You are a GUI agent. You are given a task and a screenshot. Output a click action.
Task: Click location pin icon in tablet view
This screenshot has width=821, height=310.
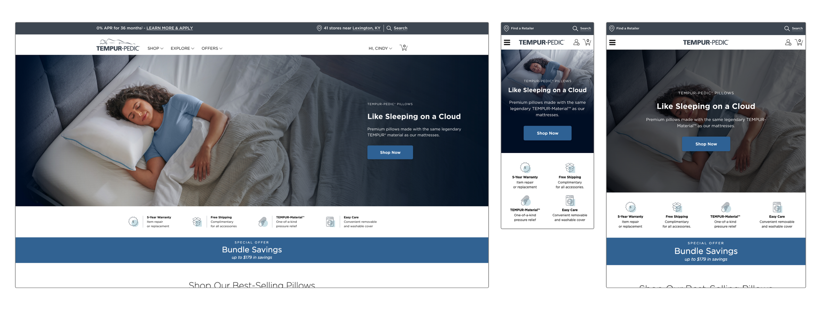click(x=612, y=29)
